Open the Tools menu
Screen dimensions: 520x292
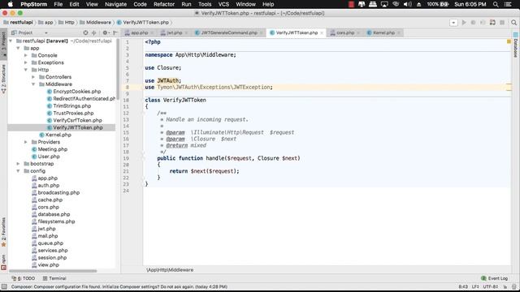[x=205, y=4]
